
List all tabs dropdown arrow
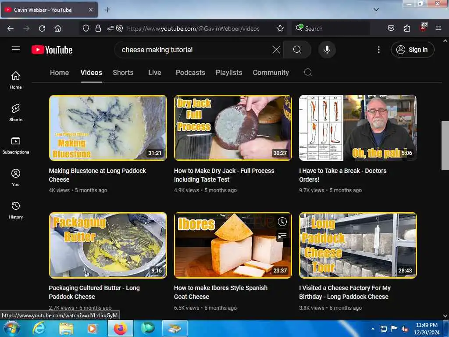point(376,10)
